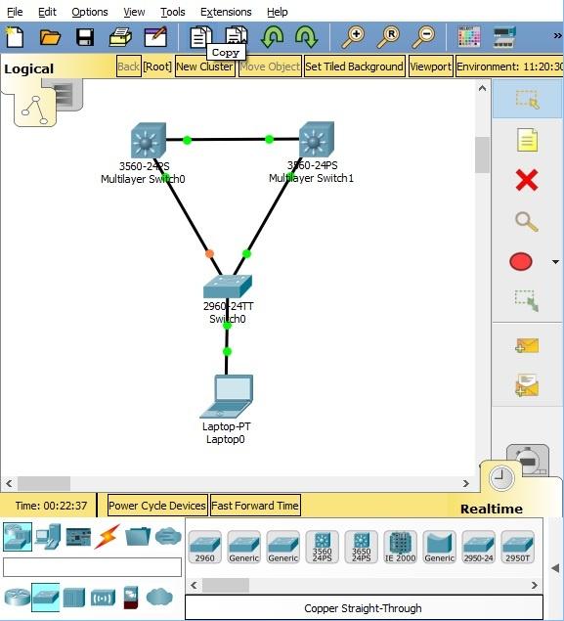The width and height of the screenshot is (564, 621).
Task: Choose the Connections lightning bolt category
Action: [x=108, y=536]
